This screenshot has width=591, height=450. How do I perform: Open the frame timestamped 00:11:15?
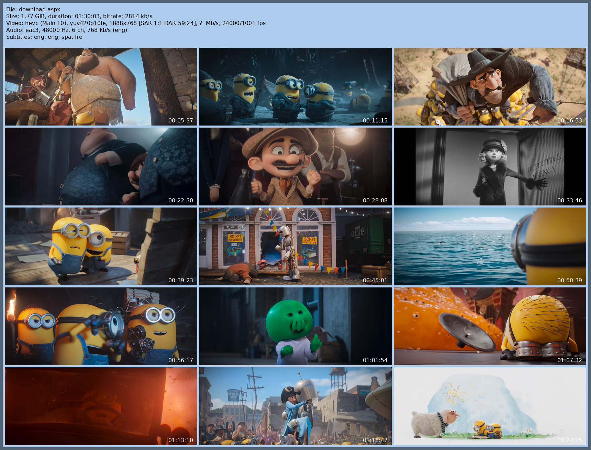[295, 86]
